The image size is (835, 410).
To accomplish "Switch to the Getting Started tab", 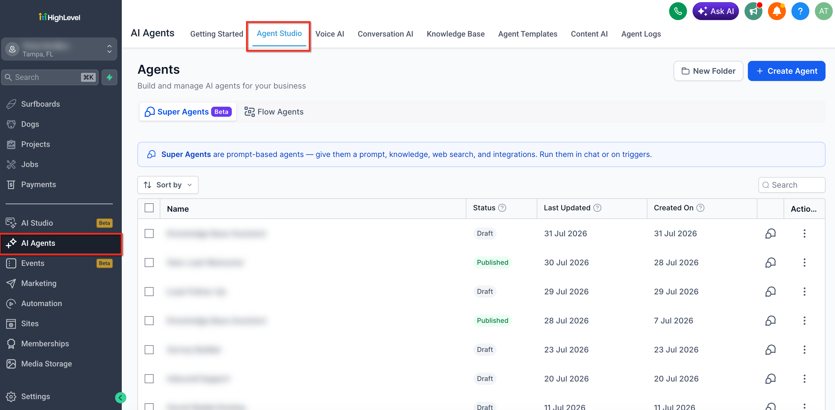I will [216, 34].
